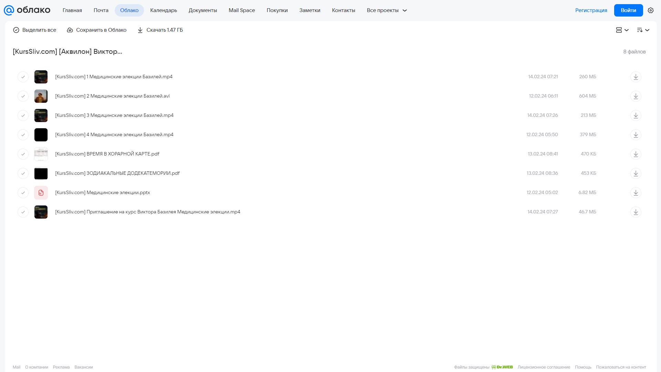Tick the checkbox for ЗОДИАКАЛЬНЫЕ ДОДЕКАТЕМОРИИ.pdf
The height and width of the screenshot is (372, 661).
[x=23, y=173]
